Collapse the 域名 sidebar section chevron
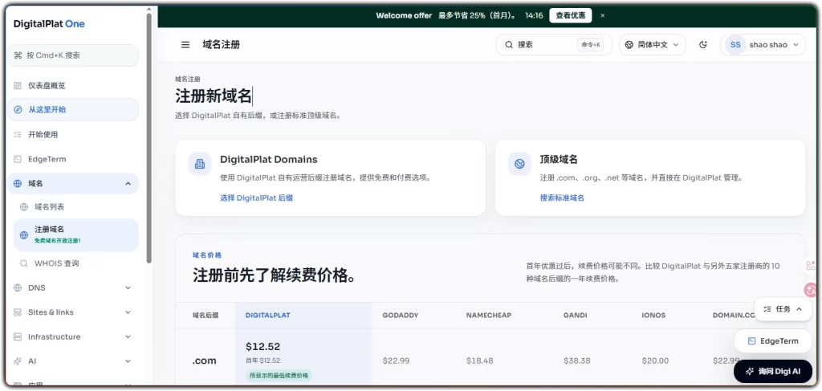822x391 pixels. coord(128,183)
